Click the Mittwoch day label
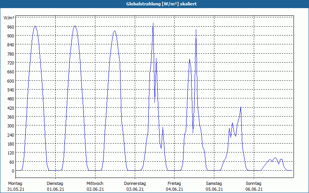Screen dimensions: 309x193 [x=95, y=184]
